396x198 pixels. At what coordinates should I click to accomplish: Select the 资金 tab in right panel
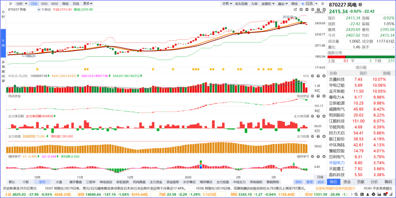coord(347,182)
